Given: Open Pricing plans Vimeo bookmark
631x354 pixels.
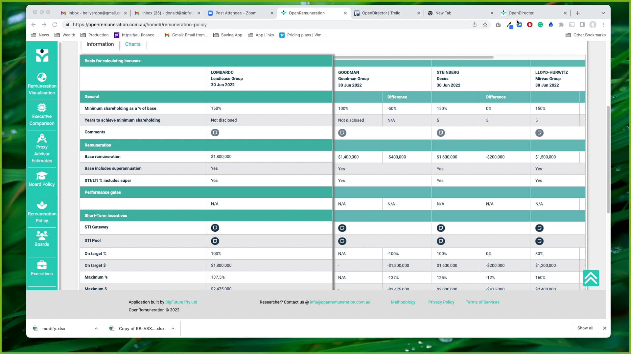Looking at the screenshot, I should (302, 35).
